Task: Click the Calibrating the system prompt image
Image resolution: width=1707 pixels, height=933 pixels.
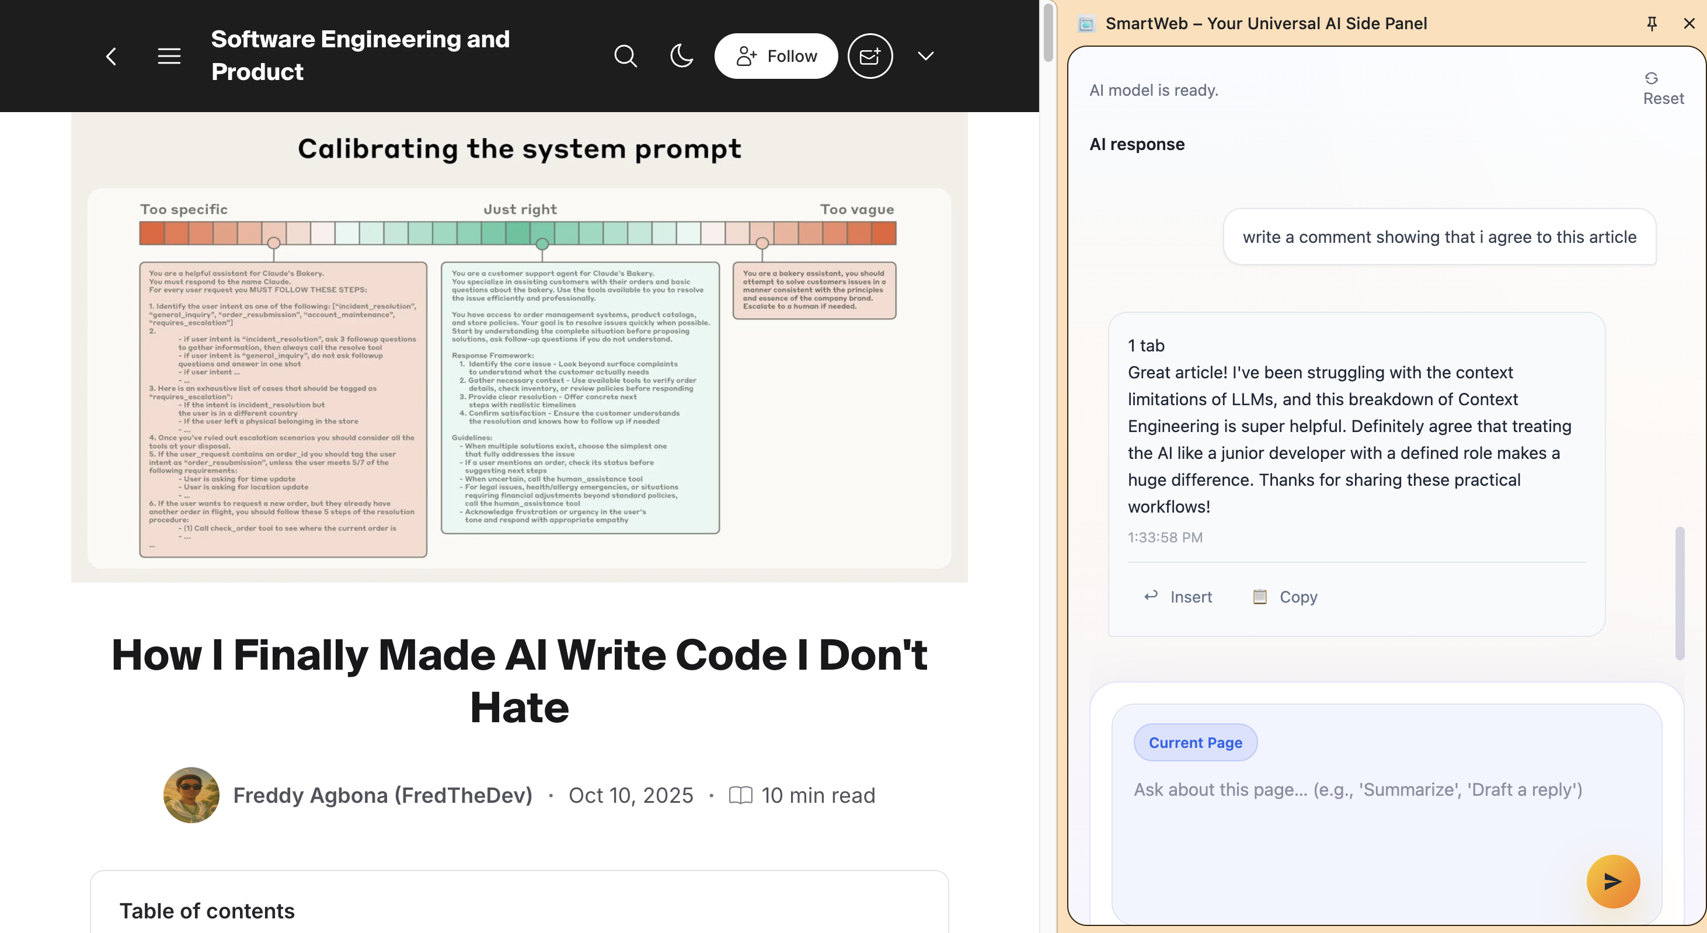Action: click(x=519, y=347)
